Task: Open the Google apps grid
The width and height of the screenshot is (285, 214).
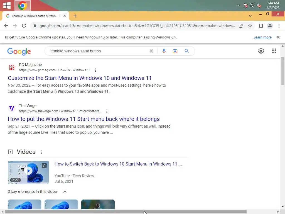Action: click(x=274, y=51)
